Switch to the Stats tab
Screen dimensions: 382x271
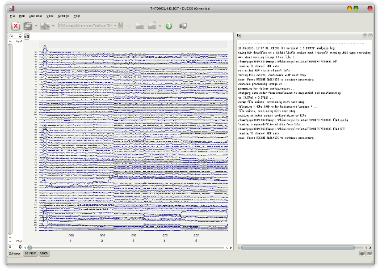[44, 253]
